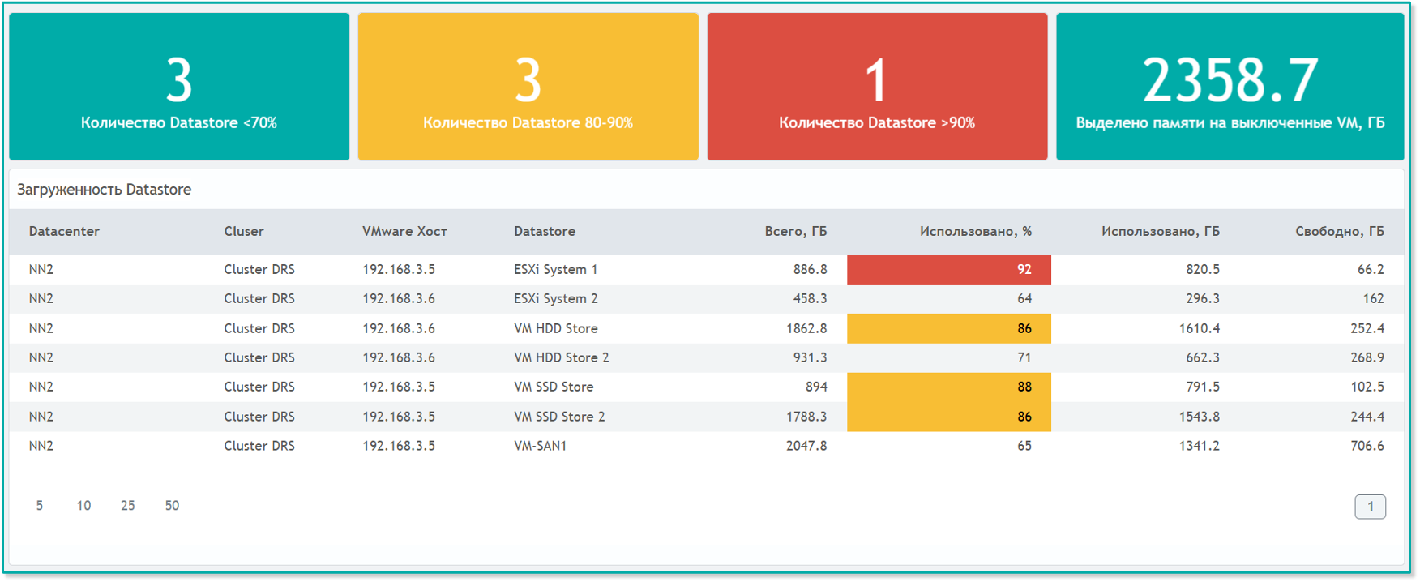Image resolution: width=1420 pixels, height=582 pixels.
Task: Set page size to 10 rows
Action: (x=83, y=506)
